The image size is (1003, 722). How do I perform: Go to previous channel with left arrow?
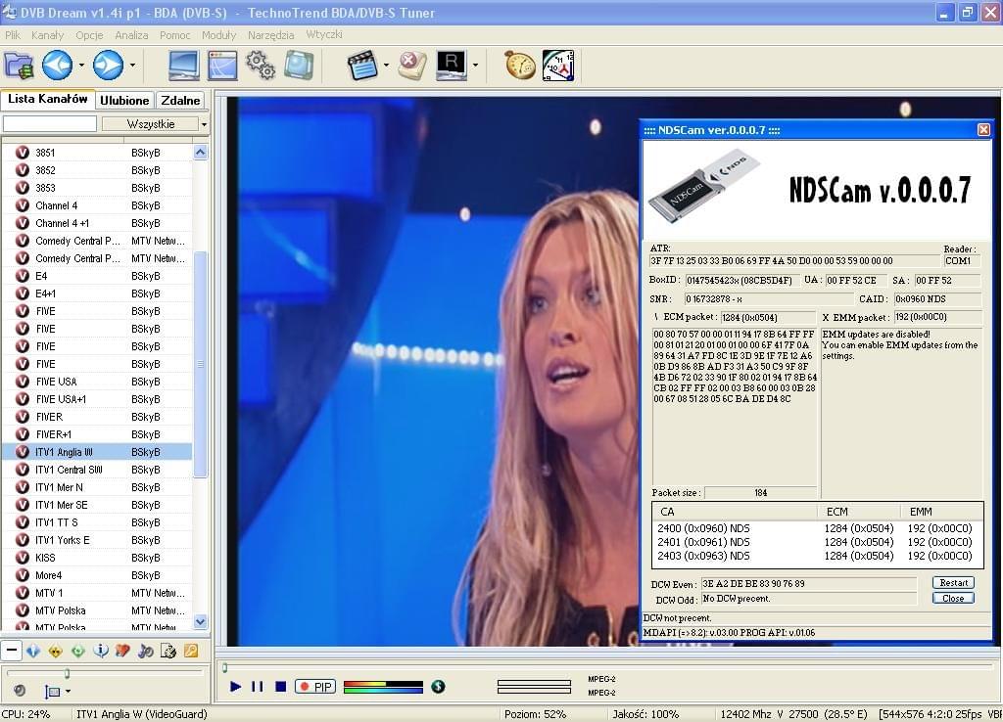click(x=57, y=66)
